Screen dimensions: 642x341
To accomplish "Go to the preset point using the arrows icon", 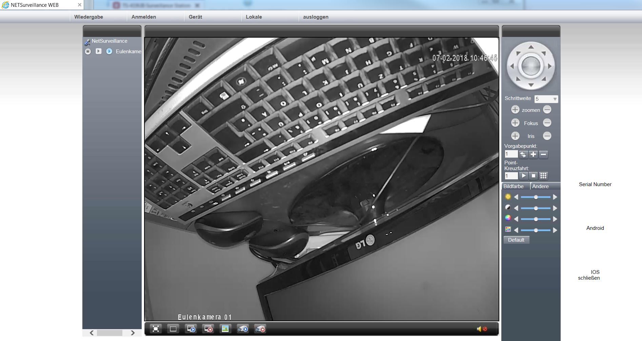I will tap(523, 155).
